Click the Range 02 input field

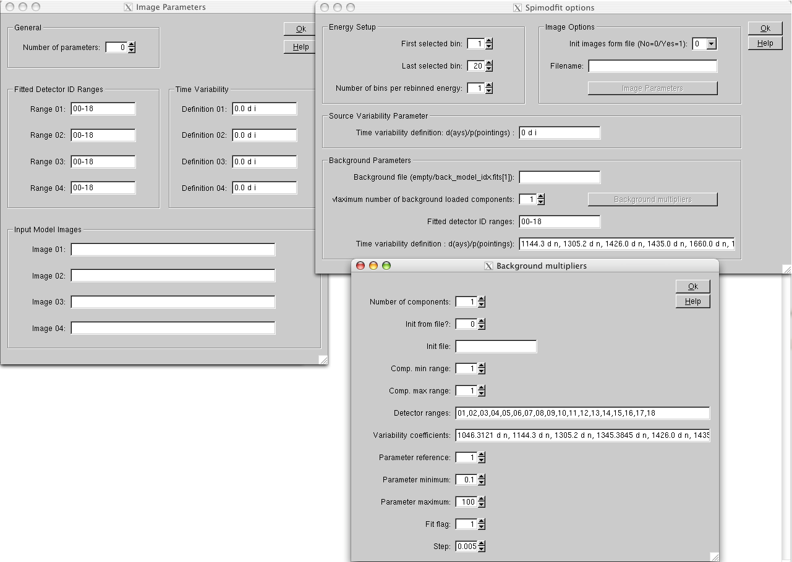103,135
